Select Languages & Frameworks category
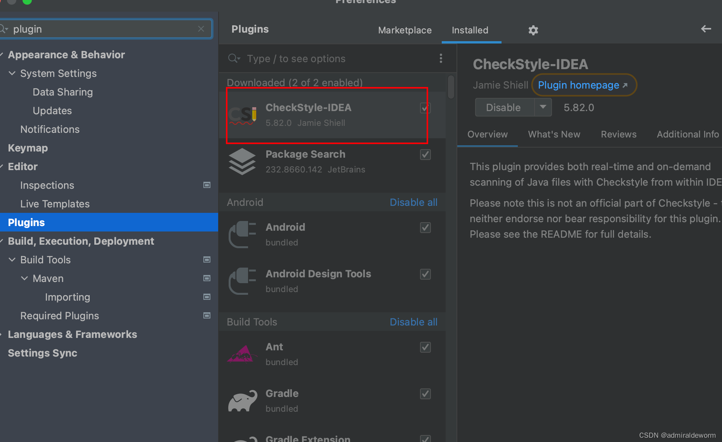 [x=73, y=334]
